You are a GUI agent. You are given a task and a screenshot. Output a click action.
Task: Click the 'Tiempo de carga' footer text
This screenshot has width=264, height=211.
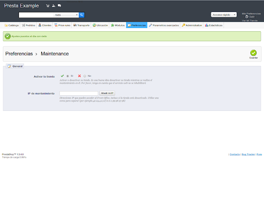click(x=14, y=157)
